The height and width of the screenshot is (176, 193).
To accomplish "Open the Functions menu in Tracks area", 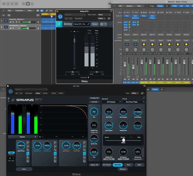I will tap(20, 11).
